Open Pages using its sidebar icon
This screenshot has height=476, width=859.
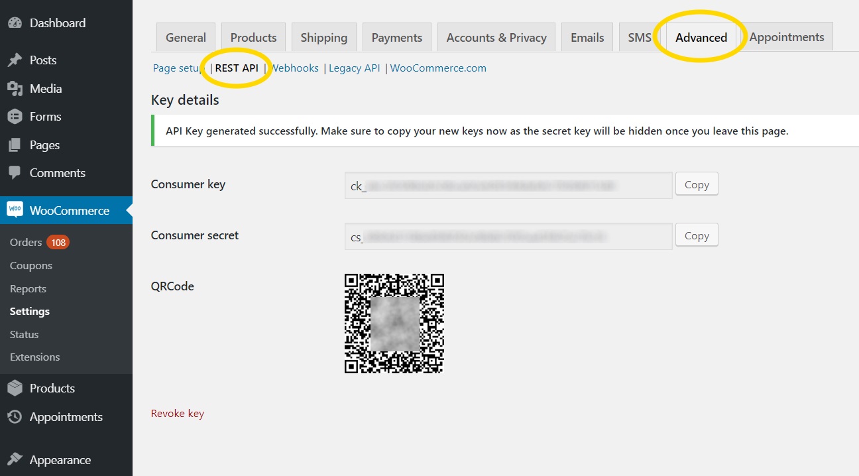(x=15, y=145)
